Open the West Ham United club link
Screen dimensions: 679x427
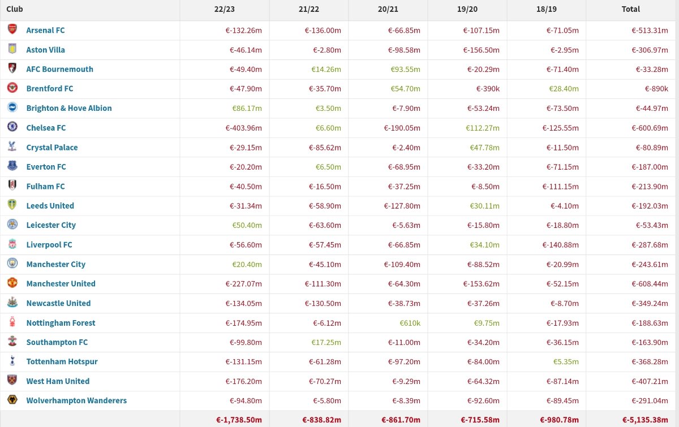pos(58,381)
